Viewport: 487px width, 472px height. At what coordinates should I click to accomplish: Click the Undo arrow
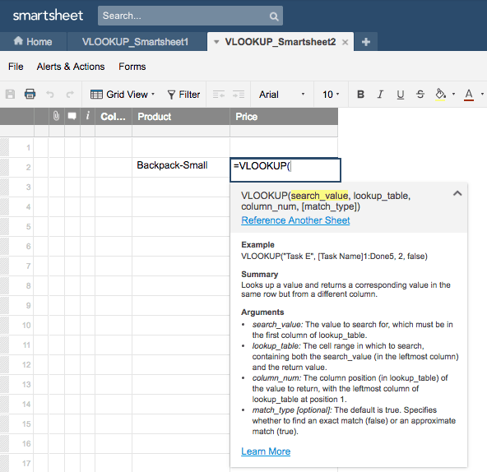tap(49, 94)
